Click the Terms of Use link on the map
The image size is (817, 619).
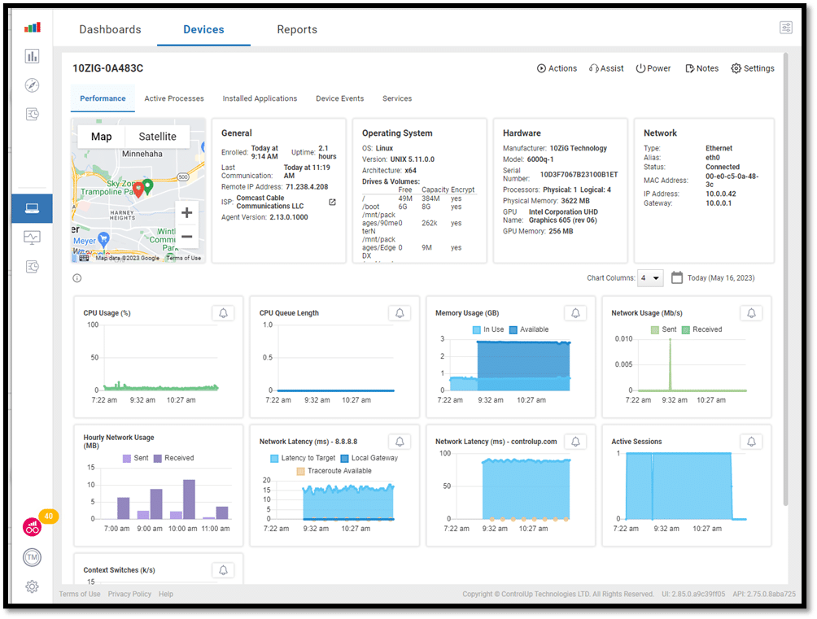[x=183, y=258]
